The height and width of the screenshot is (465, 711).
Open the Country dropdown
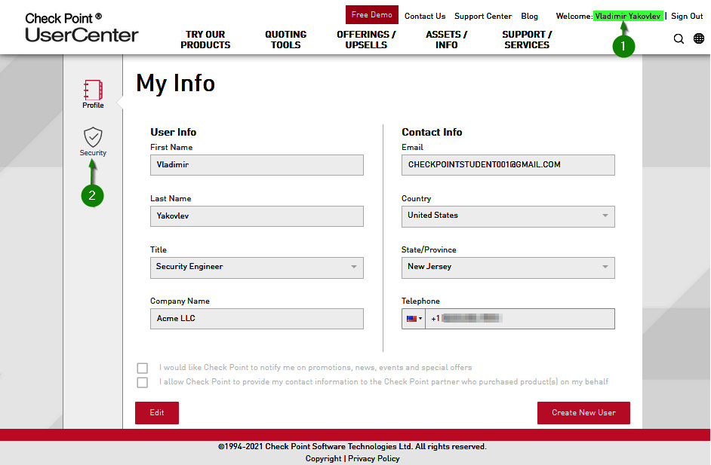point(508,216)
